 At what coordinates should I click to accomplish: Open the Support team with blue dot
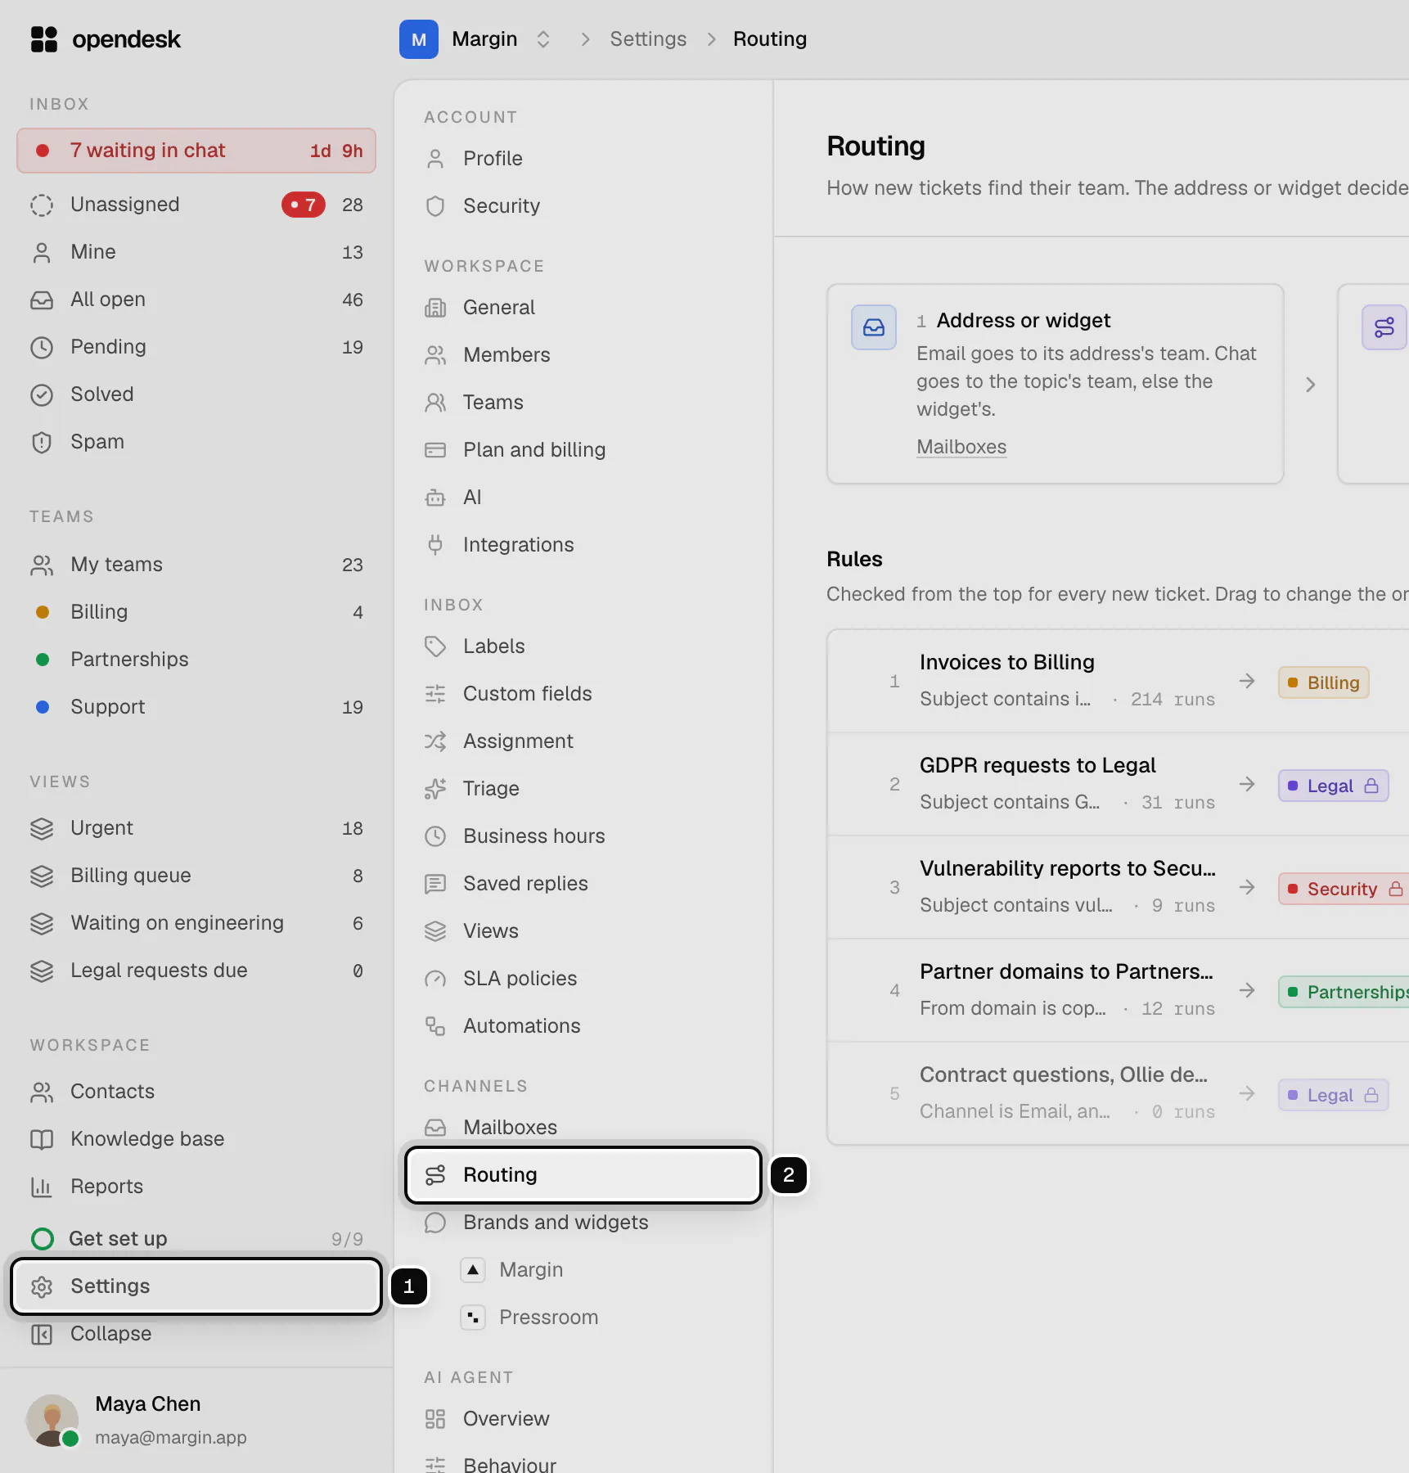tap(196, 707)
